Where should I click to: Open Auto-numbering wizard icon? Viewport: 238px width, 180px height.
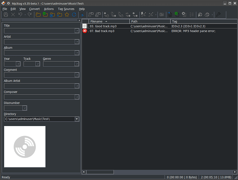[x=191, y=15]
